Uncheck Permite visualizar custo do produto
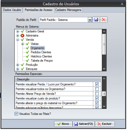This screenshot has height=130, width=129. point(97,98)
